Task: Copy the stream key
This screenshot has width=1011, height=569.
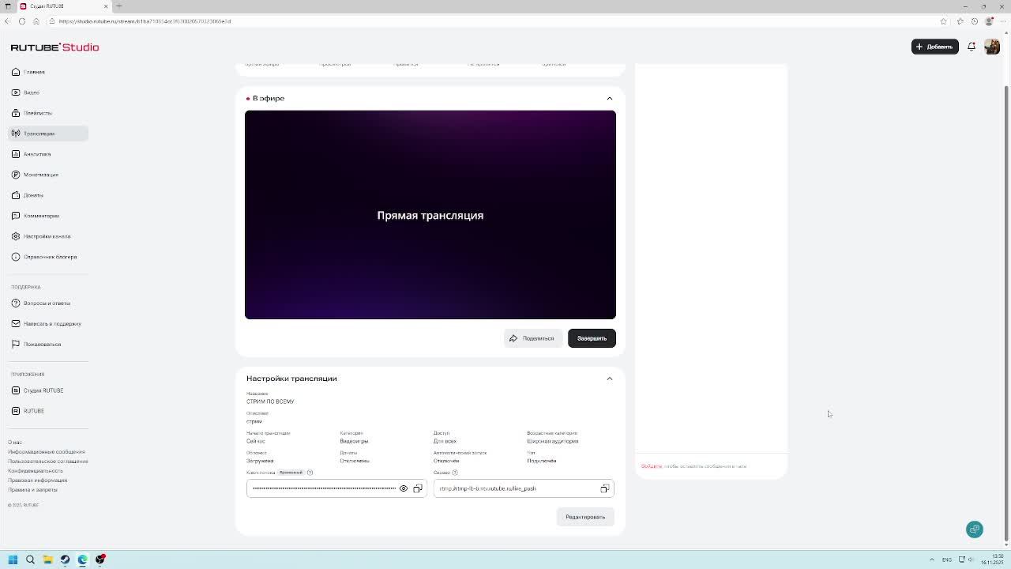Action: (418, 488)
